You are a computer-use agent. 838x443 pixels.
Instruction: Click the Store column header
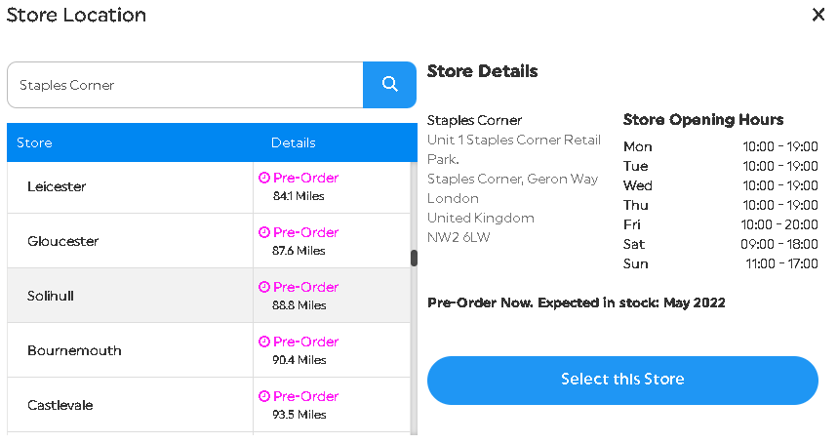click(34, 142)
